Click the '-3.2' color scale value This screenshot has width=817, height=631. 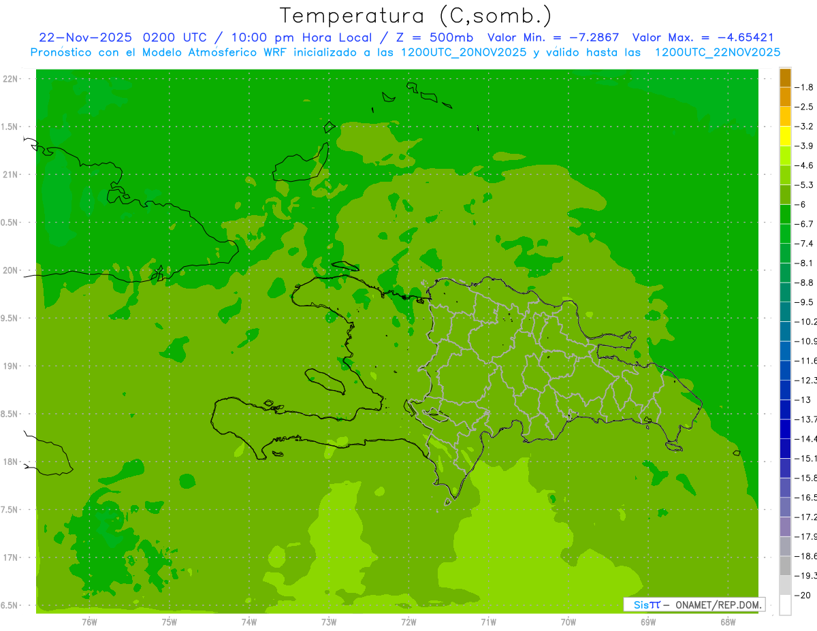[804, 127]
